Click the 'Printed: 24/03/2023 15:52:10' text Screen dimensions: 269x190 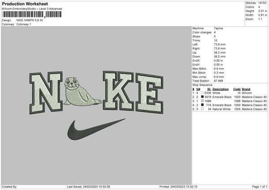(178, 186)
